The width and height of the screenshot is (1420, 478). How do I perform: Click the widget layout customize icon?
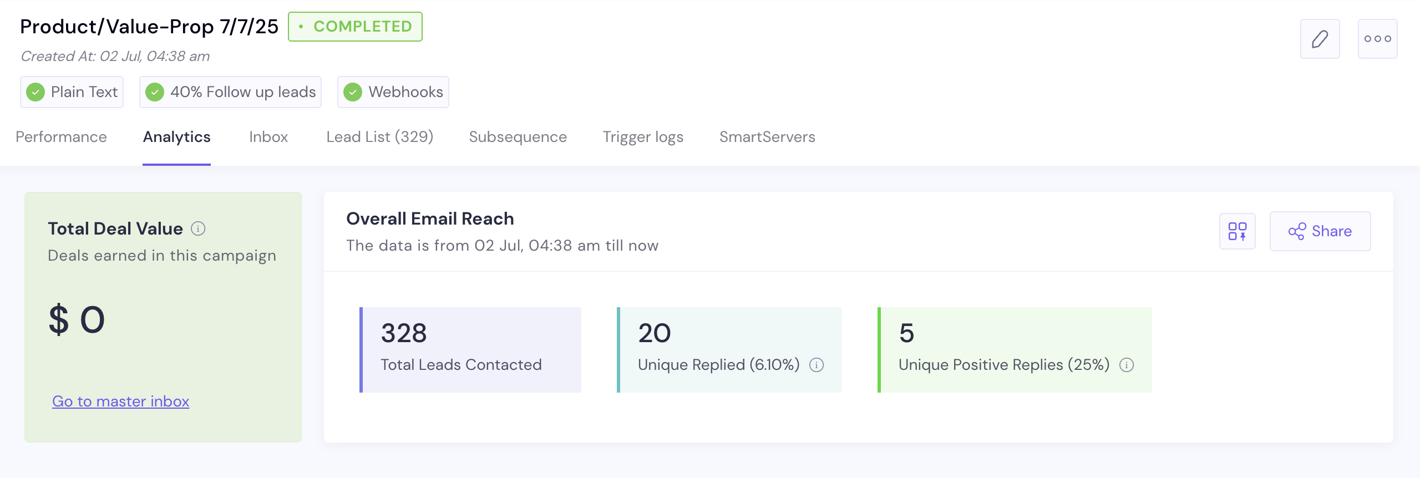pyautogui.click(x=1237, y=231)
